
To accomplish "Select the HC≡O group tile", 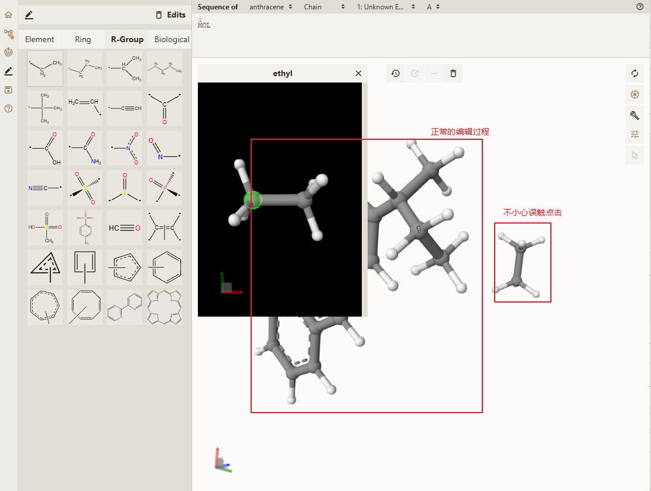I will coord(125,228).
